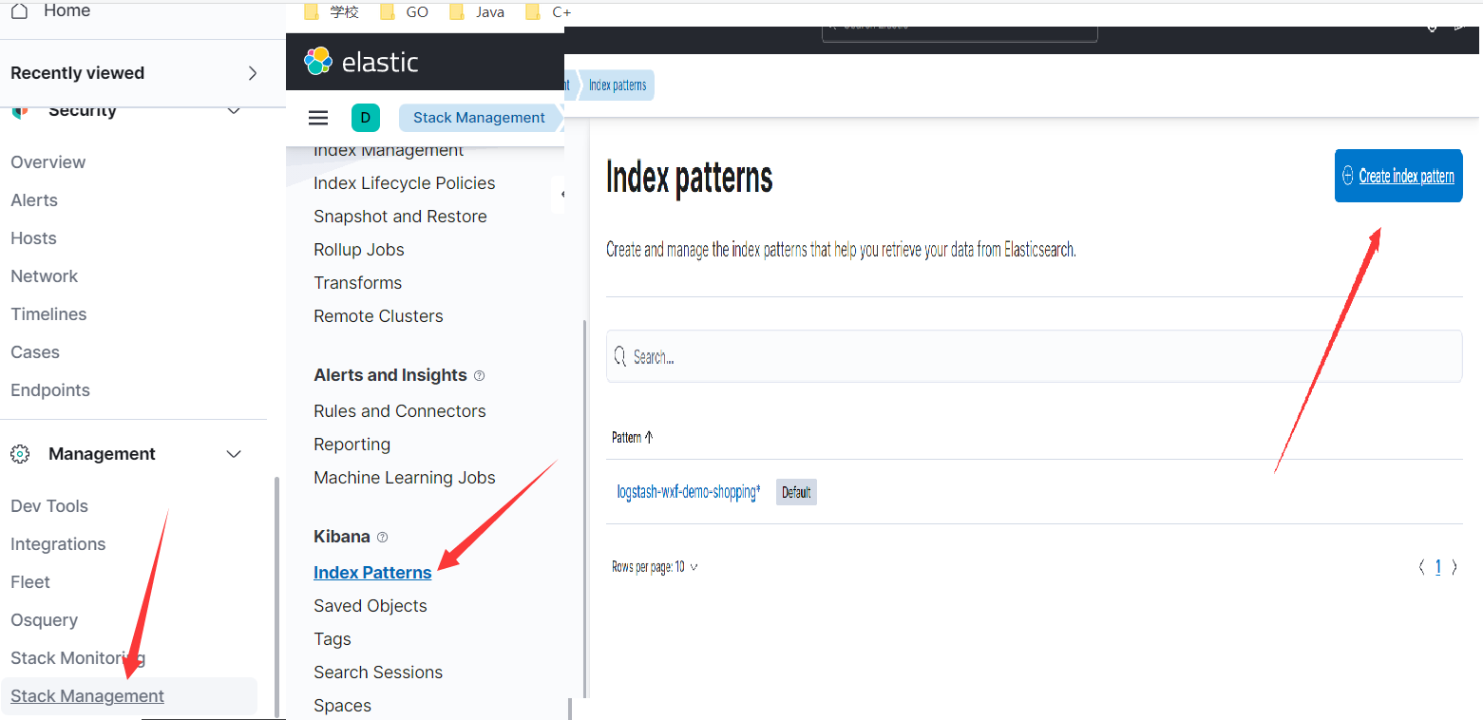Sort by the Pattern column header
This screenshot has height=720, width=1483.
pos(633,438)
